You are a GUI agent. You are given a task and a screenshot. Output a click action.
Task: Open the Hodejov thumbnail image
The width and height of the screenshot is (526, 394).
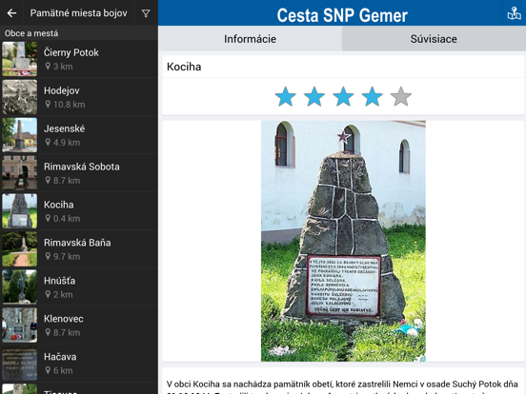(20, 97)
